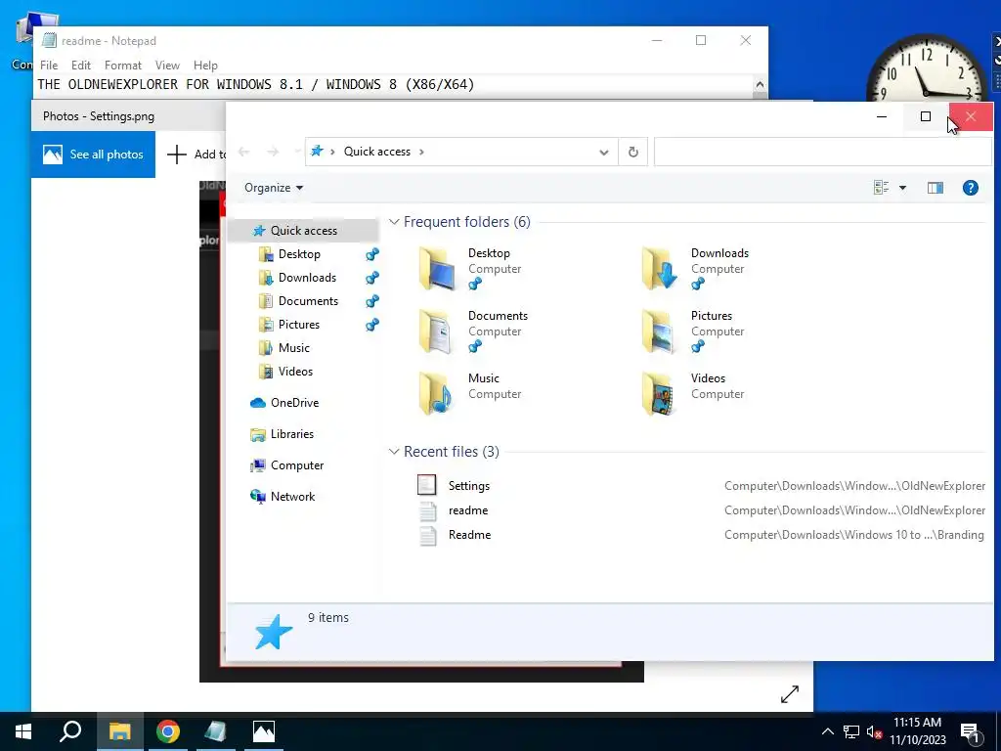Click the pin icon next to Pictures in sidebar
Screen dimensions: 1001x751
[372, 325]
